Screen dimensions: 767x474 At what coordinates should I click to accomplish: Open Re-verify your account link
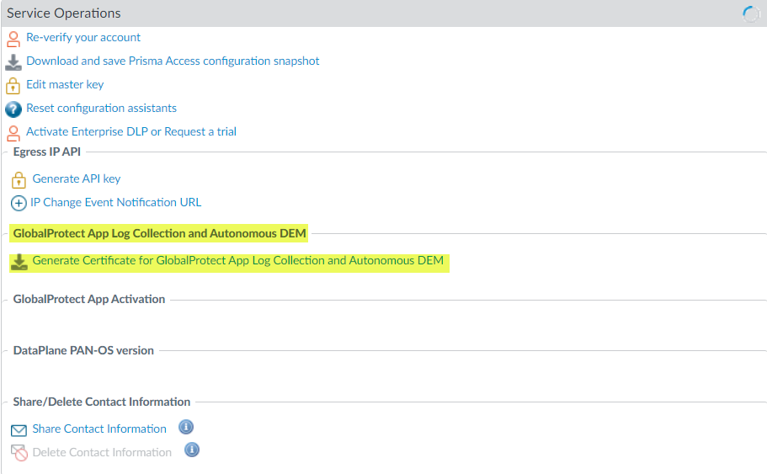pos(83,37)
